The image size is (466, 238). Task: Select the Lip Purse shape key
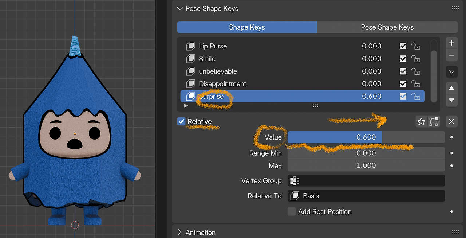(x=213, y=46)
